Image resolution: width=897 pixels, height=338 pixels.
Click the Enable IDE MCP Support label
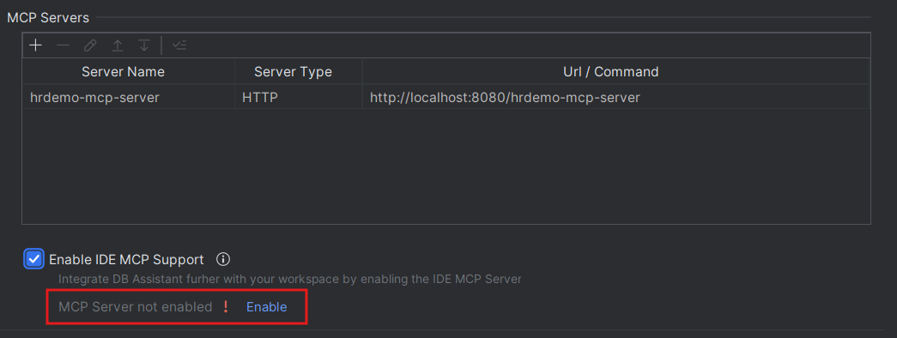click(x=126, y=260)
